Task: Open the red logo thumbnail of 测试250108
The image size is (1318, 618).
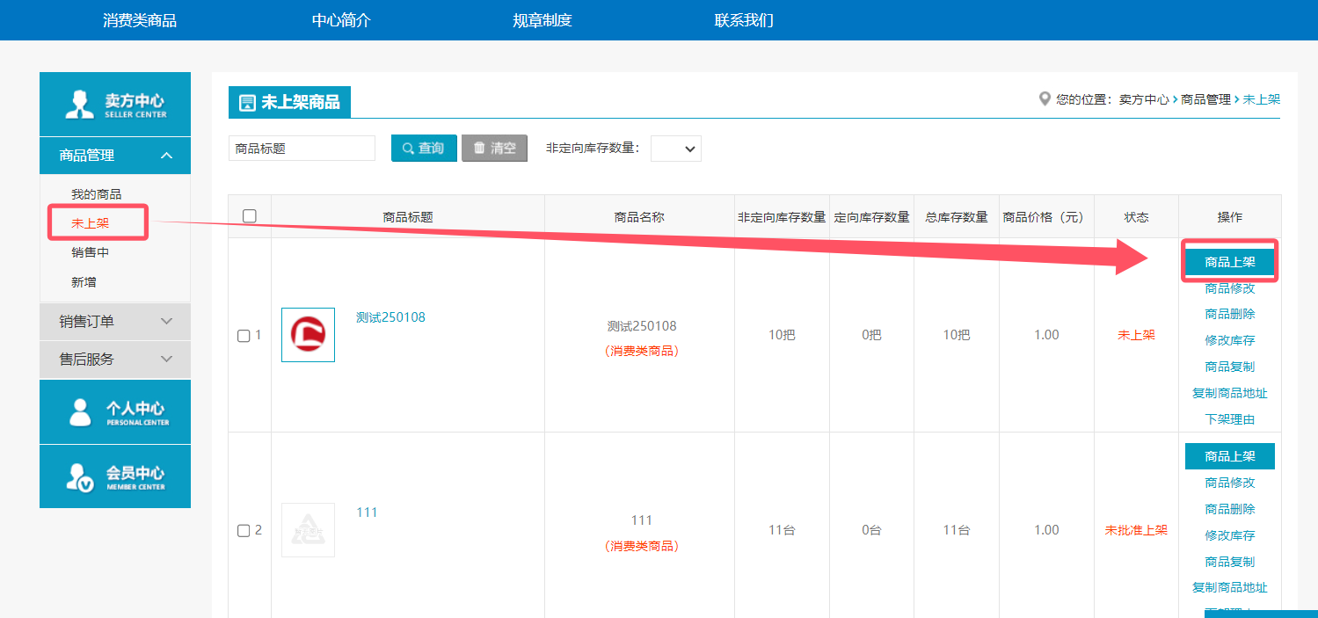Action: pos(308,335)
